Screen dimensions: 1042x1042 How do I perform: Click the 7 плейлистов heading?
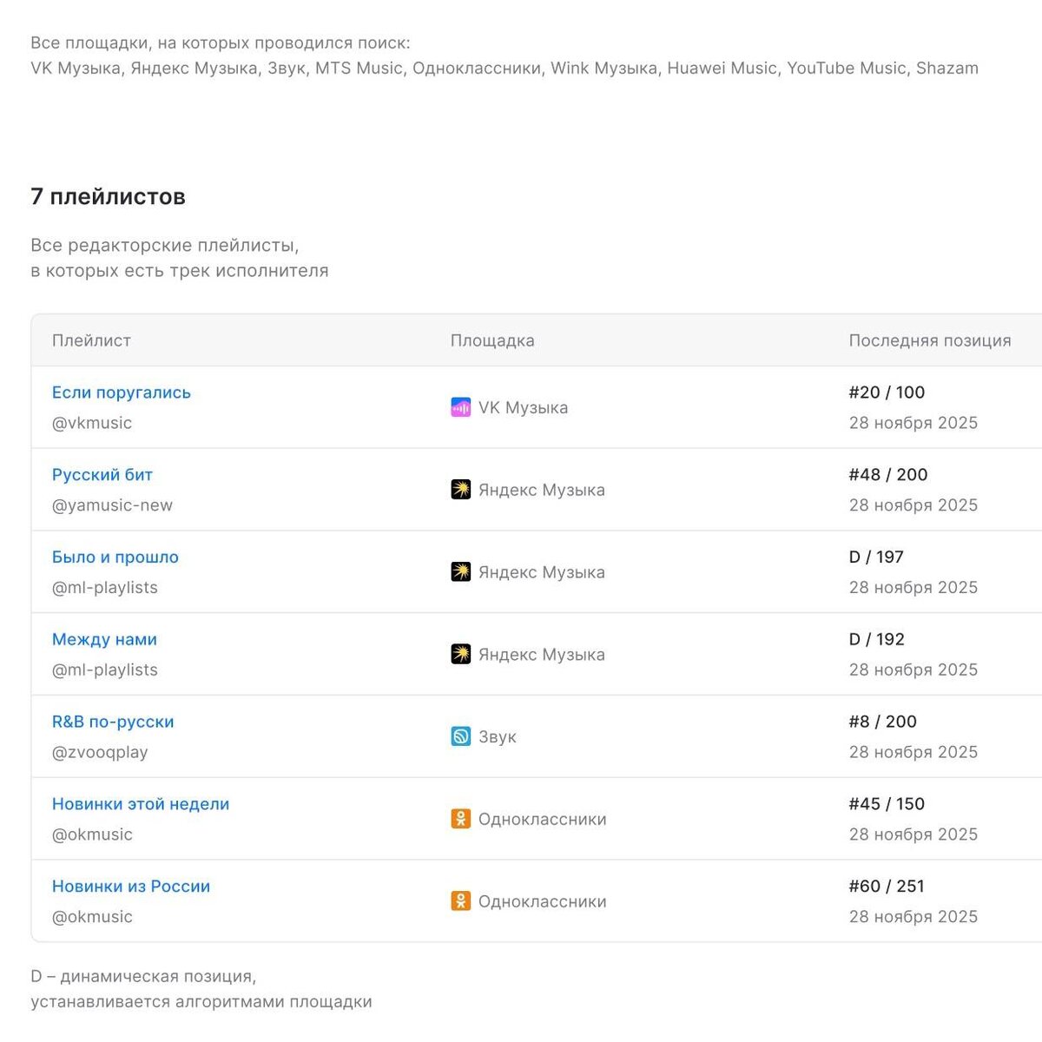click(x=108, y=197)
